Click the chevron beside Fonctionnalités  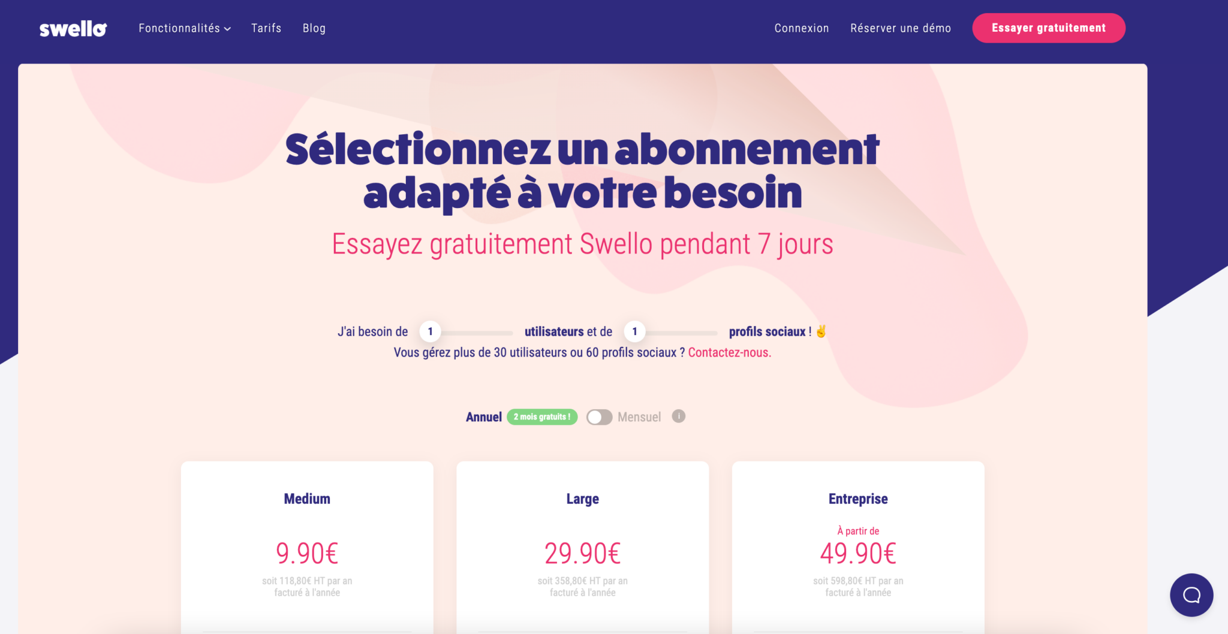click(x=227, y=28)
